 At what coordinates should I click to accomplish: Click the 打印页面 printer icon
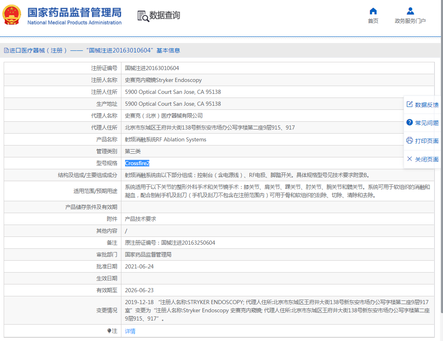click(x=409, y=140)
